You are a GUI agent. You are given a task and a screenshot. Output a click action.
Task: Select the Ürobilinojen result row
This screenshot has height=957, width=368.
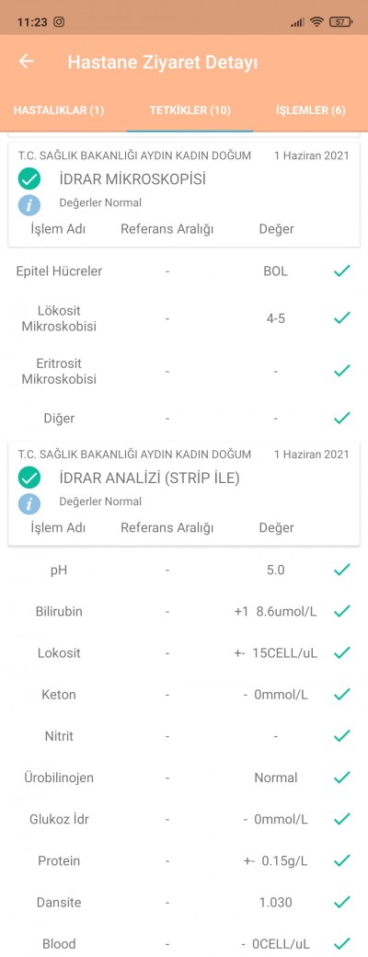(x=184, y=778)
